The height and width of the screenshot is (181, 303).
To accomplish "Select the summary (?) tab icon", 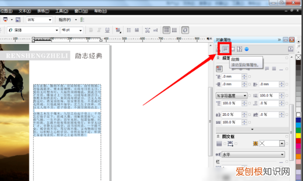I will click(x=239, y=49).
